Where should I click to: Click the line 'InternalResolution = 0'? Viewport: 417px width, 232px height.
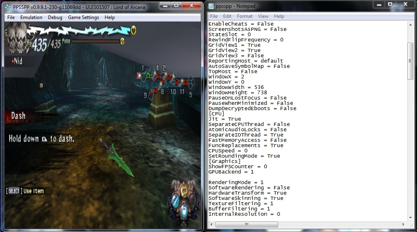tap(244, 214)
